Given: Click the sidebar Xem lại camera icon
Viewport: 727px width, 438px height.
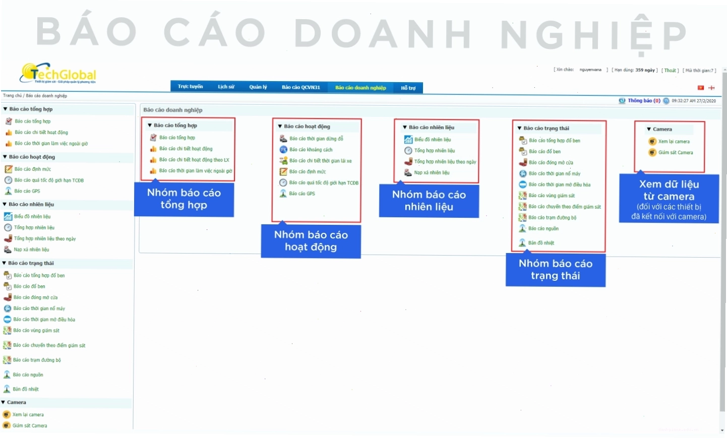Looking at the screenshot, I should pyautogui.click(x=7, y=415).
